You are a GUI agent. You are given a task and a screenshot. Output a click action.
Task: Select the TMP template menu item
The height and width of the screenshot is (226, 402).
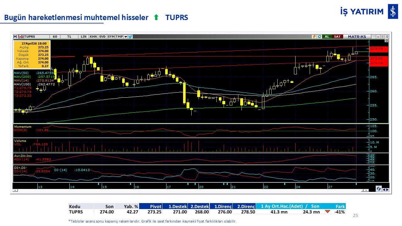(x=119, y=37)
